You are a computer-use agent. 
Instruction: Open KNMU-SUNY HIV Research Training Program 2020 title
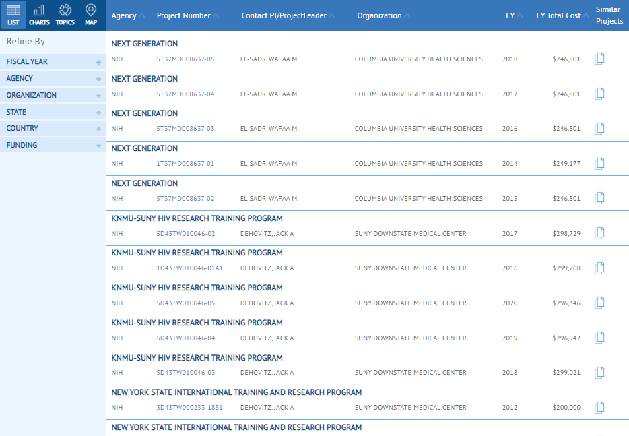coord(197,288)
